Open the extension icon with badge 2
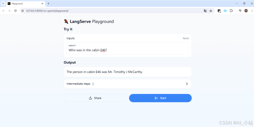 click(219, 11)
